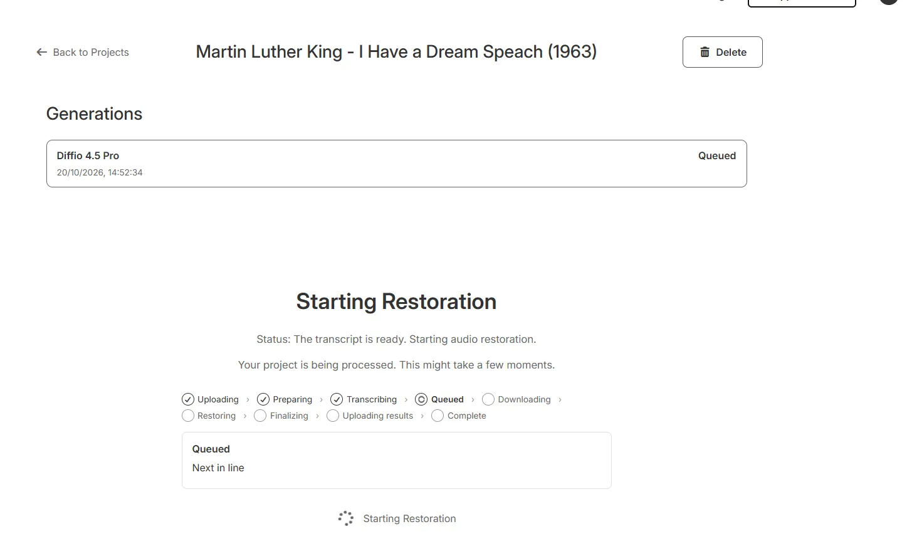Click the Queued status label on the generation
This screenshot has width=907, height=539.
point(717,155)
